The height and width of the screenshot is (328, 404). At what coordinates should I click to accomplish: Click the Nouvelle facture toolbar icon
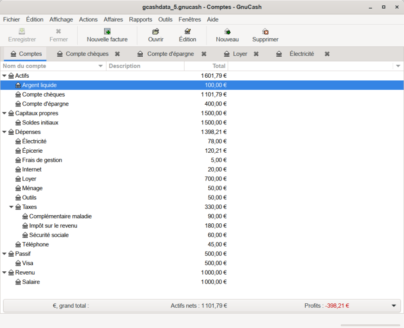click(107, 31)
